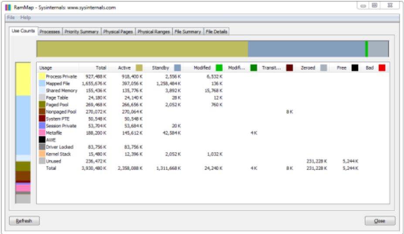Select the Process Private row label
This screenshot has height=234, width=404.
tap(61, 77)
